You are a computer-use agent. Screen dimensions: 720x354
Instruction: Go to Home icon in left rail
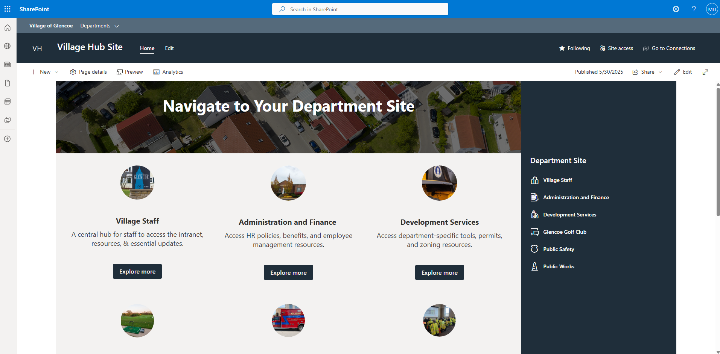(x=8, y=28)
